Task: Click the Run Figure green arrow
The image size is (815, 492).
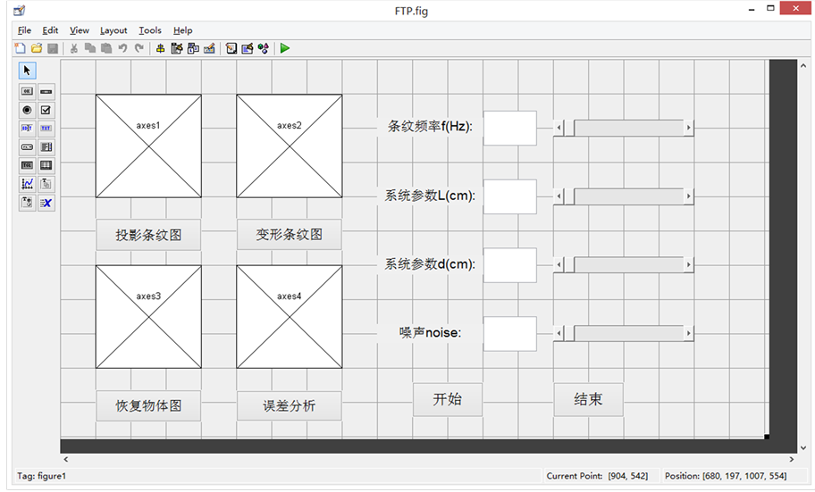Action: click(284, 48)
